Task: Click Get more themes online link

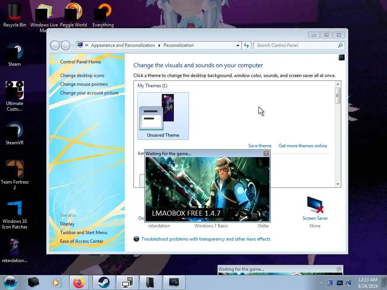Action: click(303, 146)
